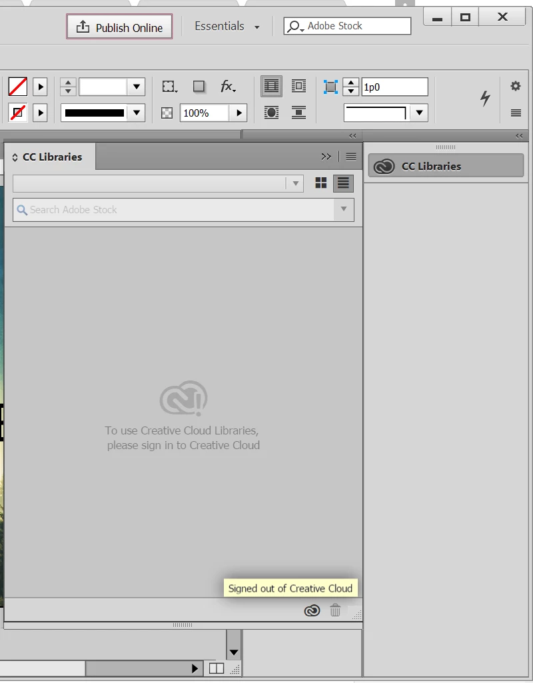
Task: Maximize the application window
Action: (x=465, y=17)
